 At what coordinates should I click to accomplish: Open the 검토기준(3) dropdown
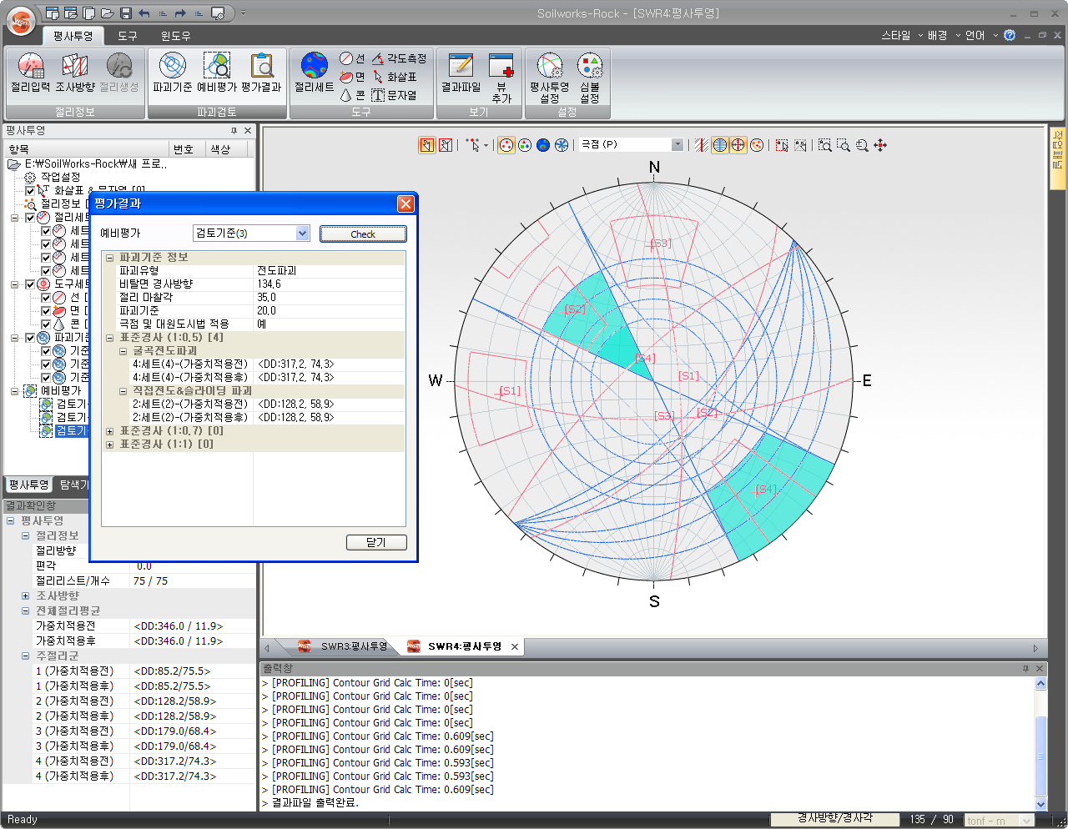pos(302,234)
